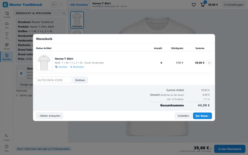Screen dimensions: 248x155
Task: Proceed with Zur Kasse button
Action: pos(202,116)
